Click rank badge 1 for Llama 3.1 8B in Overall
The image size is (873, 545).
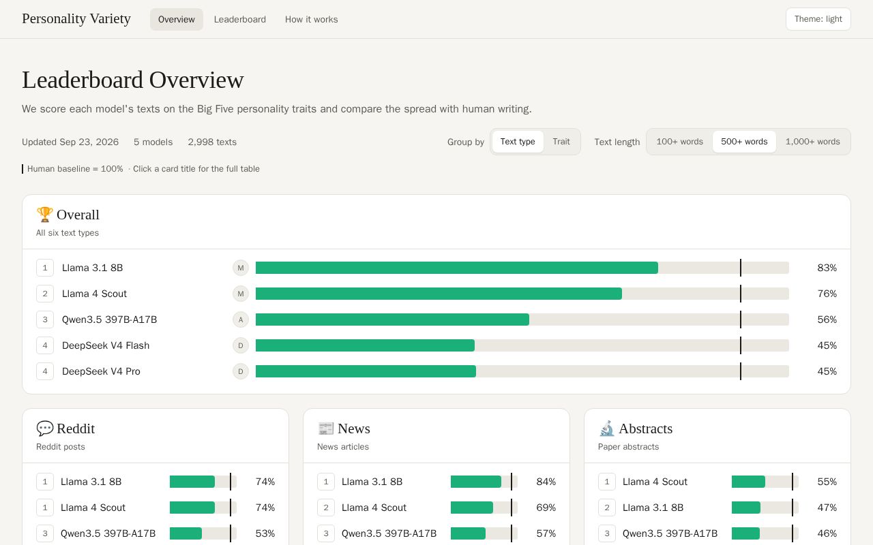pyautogui.click(x=45, y=268)
